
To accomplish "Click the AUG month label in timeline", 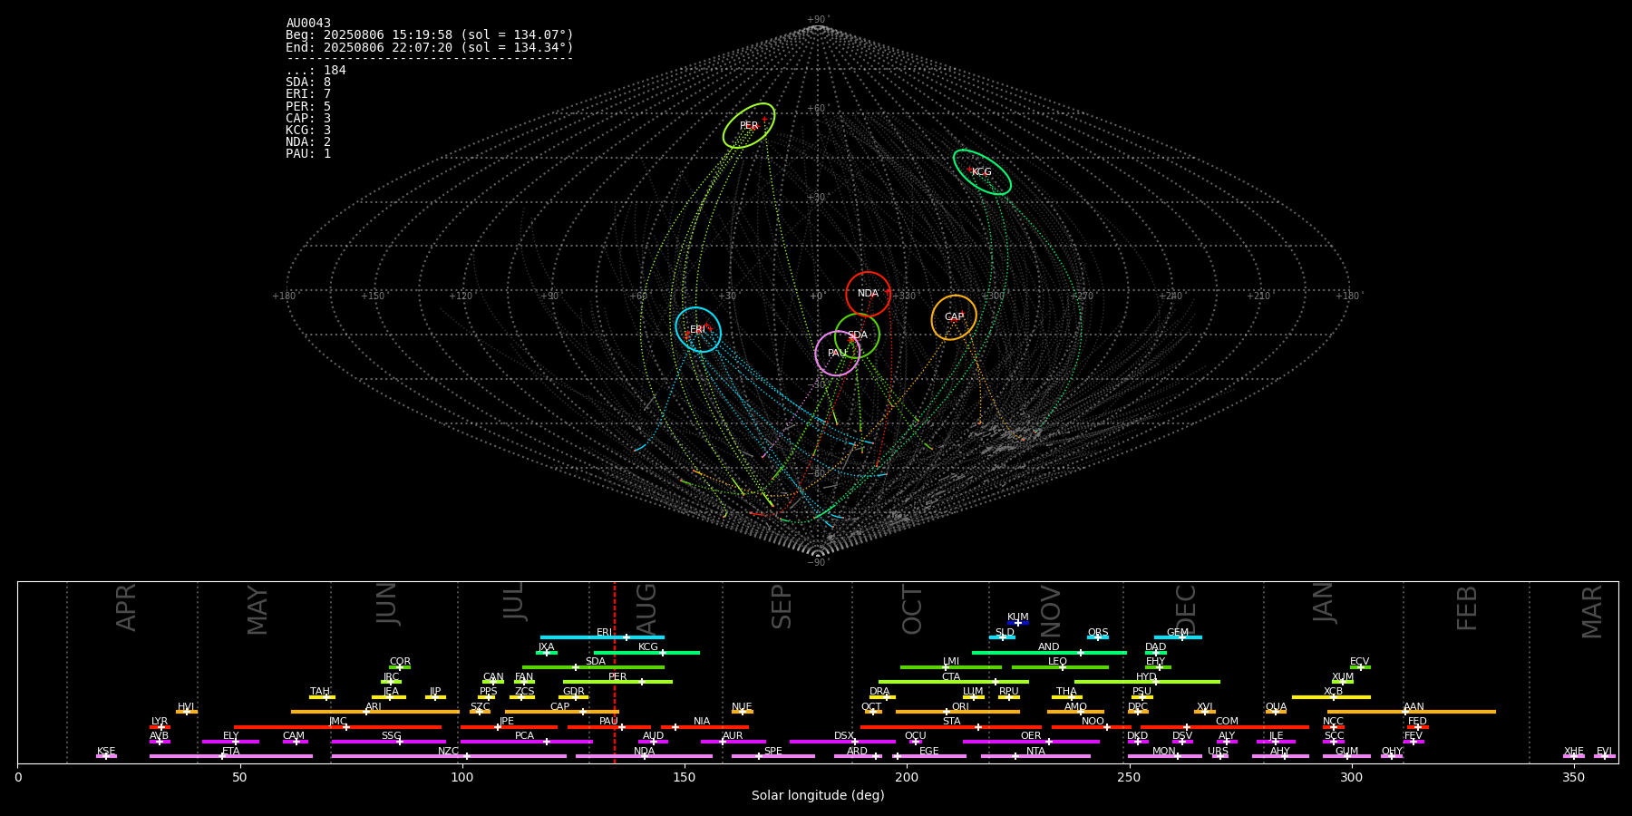I will coord(646,608).
